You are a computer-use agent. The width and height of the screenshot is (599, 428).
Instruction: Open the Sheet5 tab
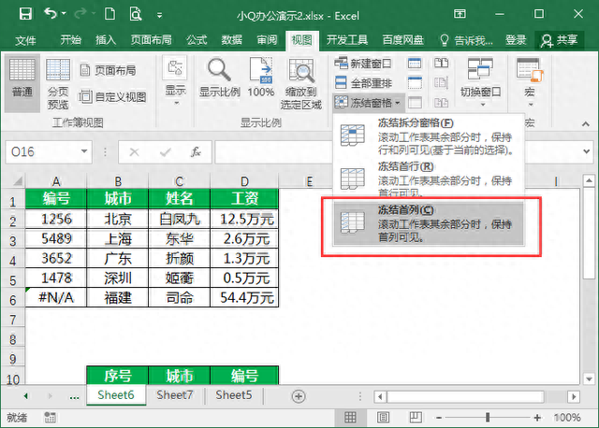pyautogui.click(x=234, y=395)
